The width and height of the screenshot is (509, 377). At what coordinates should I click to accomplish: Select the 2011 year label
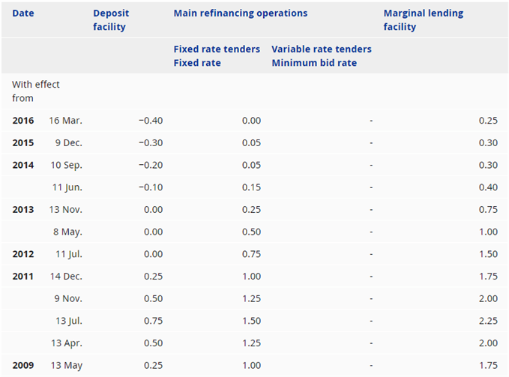(x=23, y=277)
